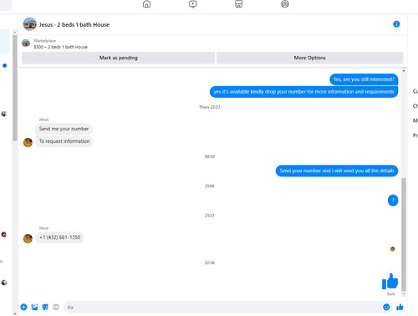Image resolution: width=418 pixels, height=316 pixels.
Task: Click the Jesus listing header avatar
Action: [x=29, y=24]
